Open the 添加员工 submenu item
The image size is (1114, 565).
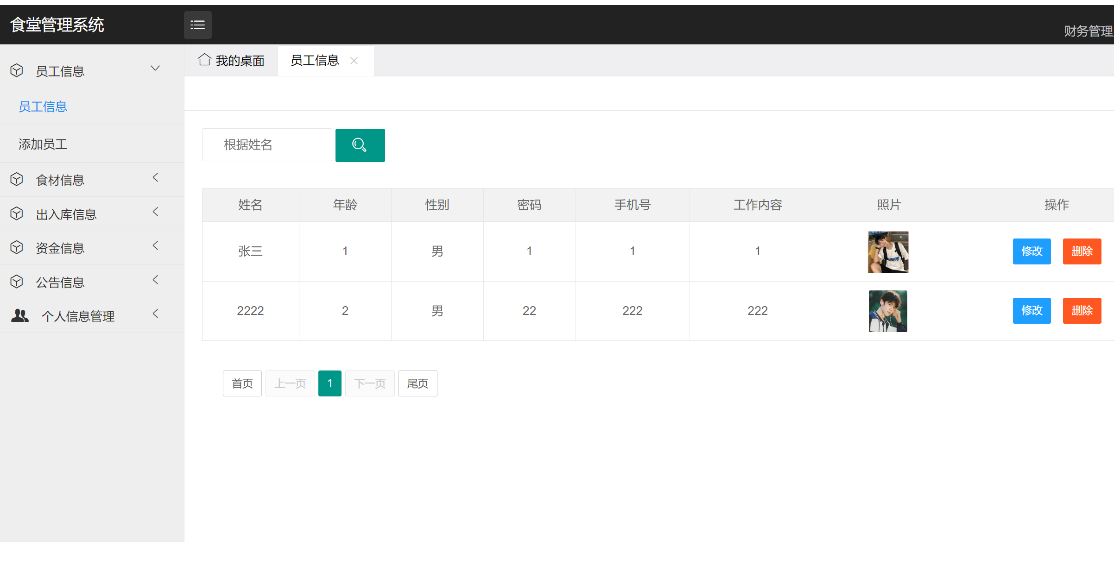coord(43,144)
